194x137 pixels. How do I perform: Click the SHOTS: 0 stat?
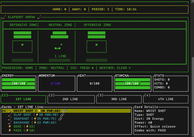162,80
